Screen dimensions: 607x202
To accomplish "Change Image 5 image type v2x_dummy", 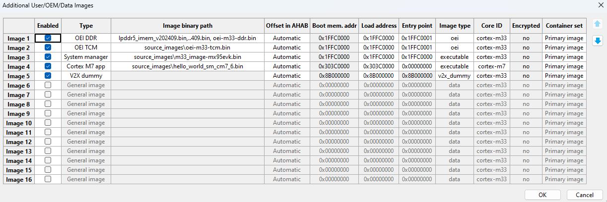I will pos(454,76).
